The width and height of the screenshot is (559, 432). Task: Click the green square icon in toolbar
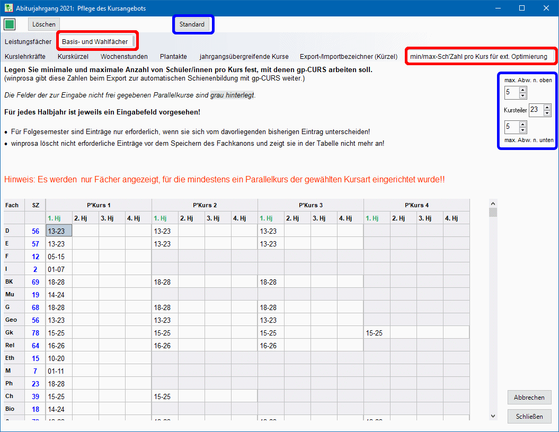point(10,24)
